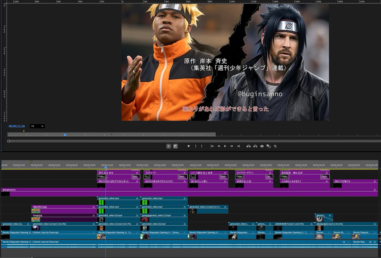Click the last transport toolbar icon
The image size is (381, 258).
coord(275,146)
